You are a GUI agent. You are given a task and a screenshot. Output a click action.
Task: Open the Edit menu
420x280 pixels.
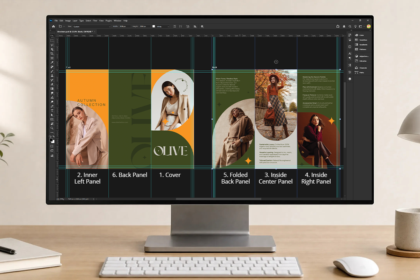pyautogui.click(x=61, y=21)
